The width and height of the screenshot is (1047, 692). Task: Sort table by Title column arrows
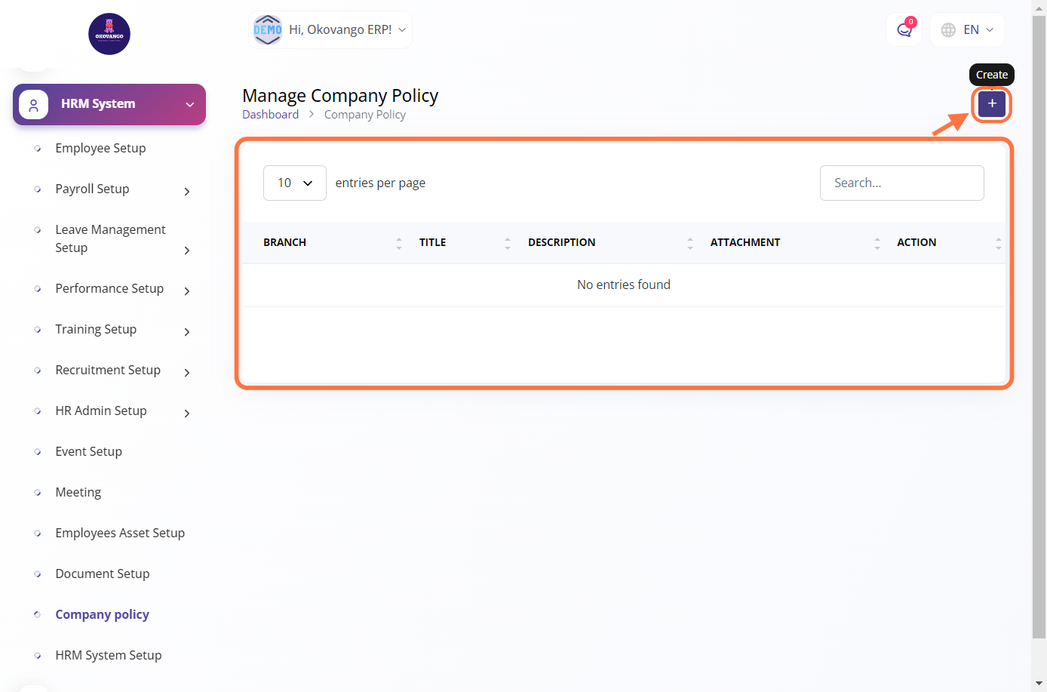507,243
